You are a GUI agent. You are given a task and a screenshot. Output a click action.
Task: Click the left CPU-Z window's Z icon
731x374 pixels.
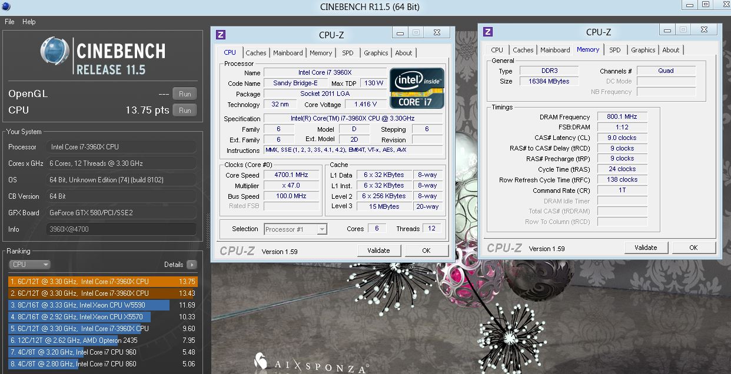click(x=221, y=35)
